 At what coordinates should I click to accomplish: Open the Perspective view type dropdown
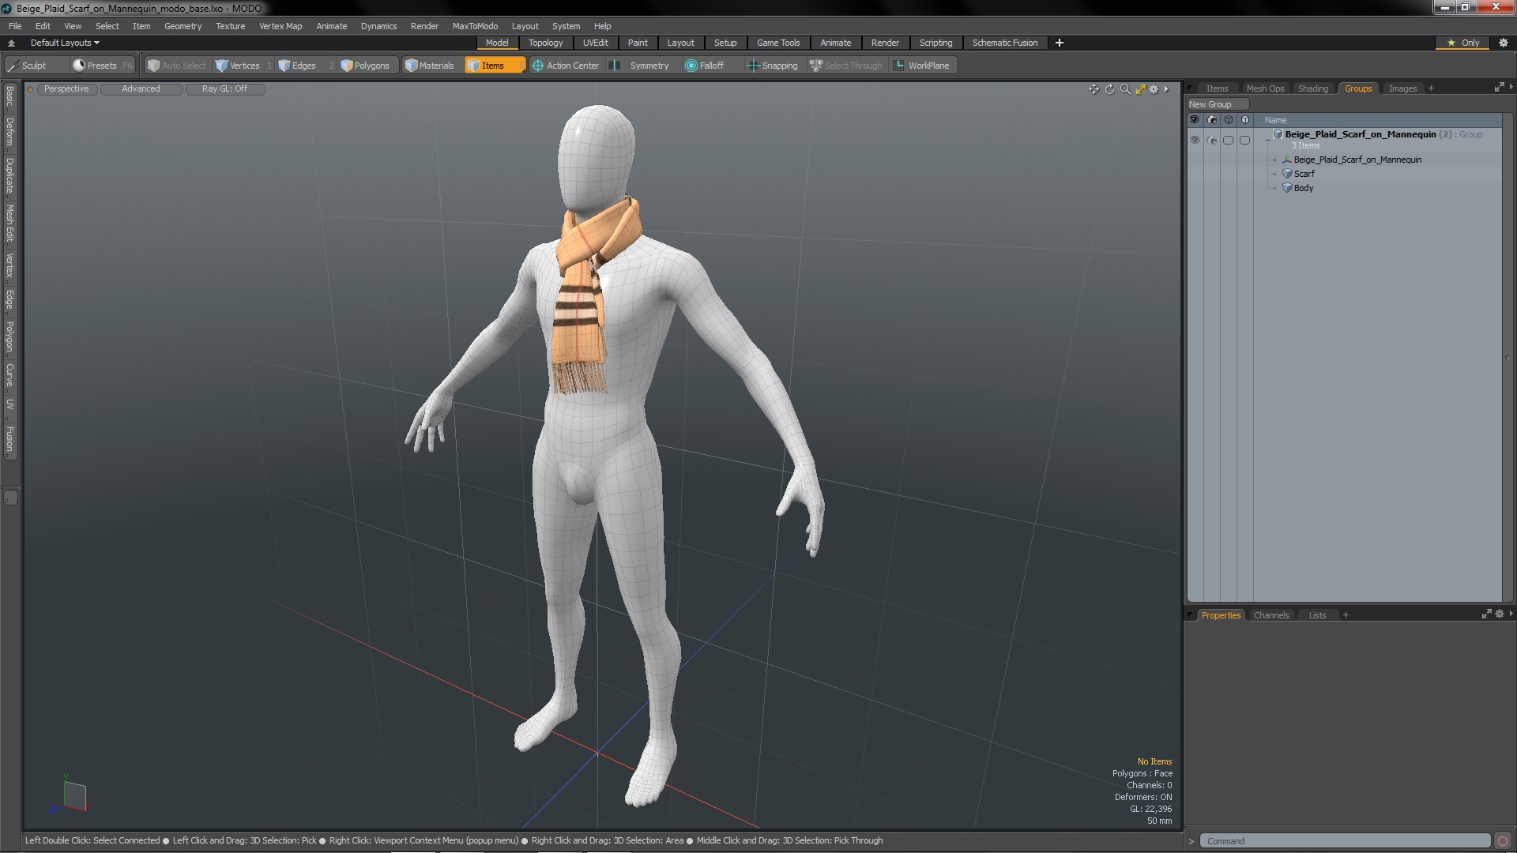[66, 89]
